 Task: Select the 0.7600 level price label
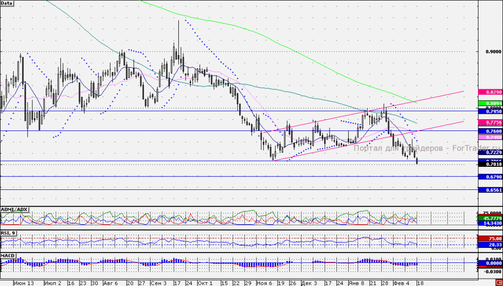pos(490,131)
